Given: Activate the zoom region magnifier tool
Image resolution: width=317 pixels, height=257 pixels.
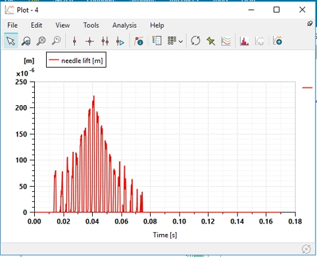Looking at the screenshot, I should coord(26,41).
